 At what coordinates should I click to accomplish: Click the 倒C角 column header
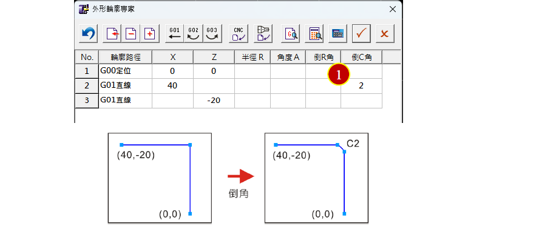tap(362, 57)
